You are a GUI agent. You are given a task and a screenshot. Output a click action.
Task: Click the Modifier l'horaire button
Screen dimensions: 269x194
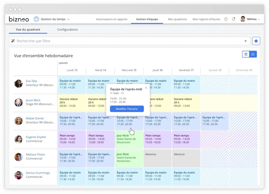(x=127, y=109)
